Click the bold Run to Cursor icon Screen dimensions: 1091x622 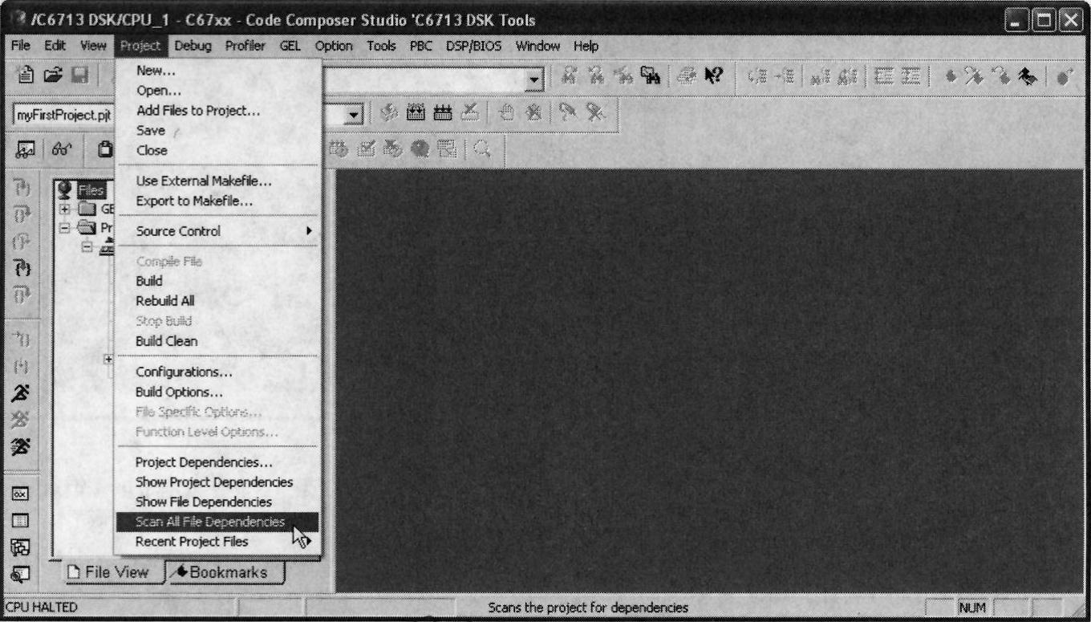pyautogui.click(x=21, y=267)
